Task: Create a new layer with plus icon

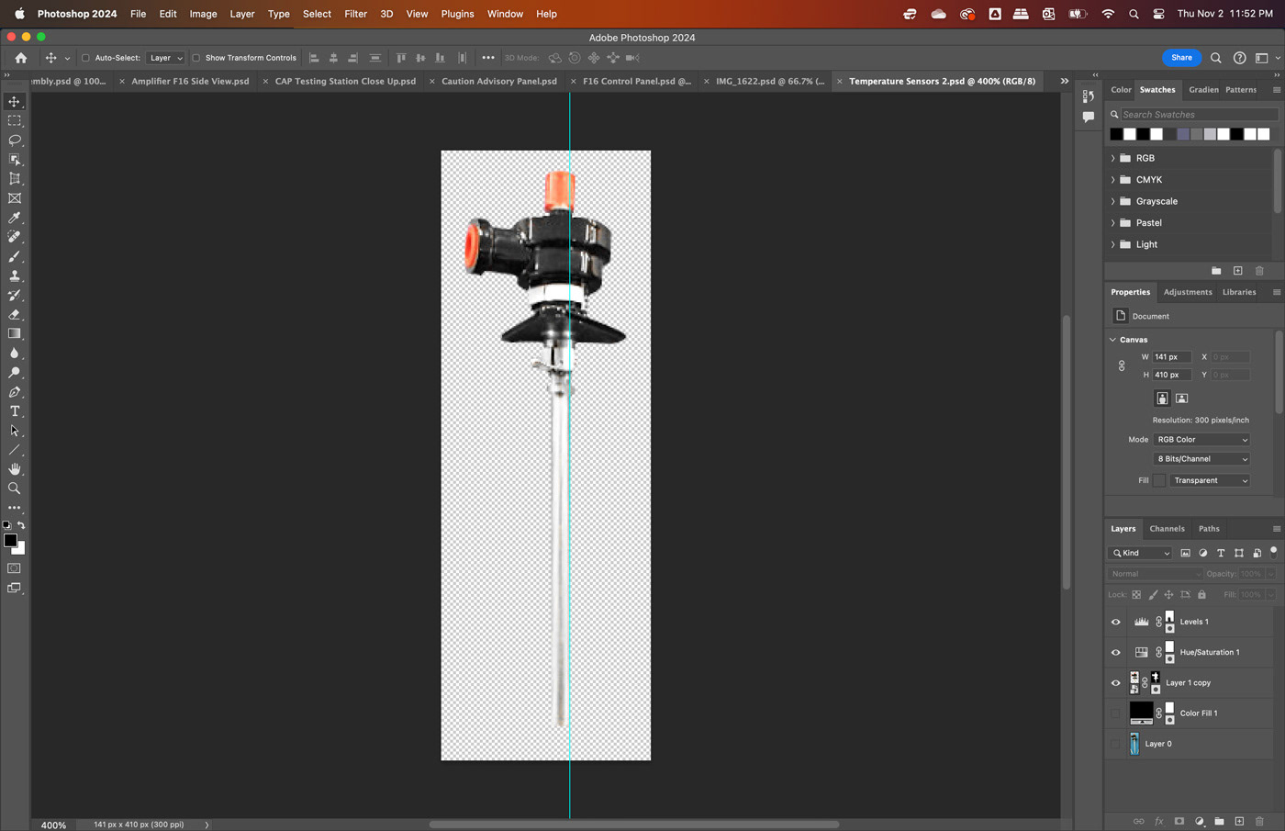Action: 1239,821
